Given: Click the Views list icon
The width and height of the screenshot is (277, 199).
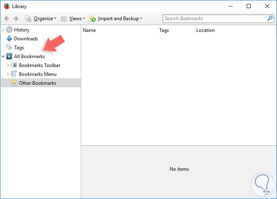Looking at the screenshot, I should (64, 19).
